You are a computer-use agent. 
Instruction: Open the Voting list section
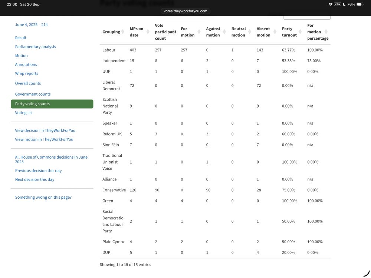click(24, 113)
